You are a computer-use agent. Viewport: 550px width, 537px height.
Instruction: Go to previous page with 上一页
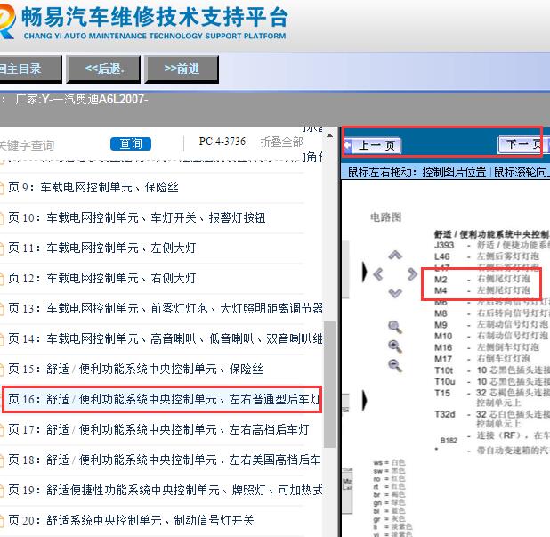(x=373, y=145)
